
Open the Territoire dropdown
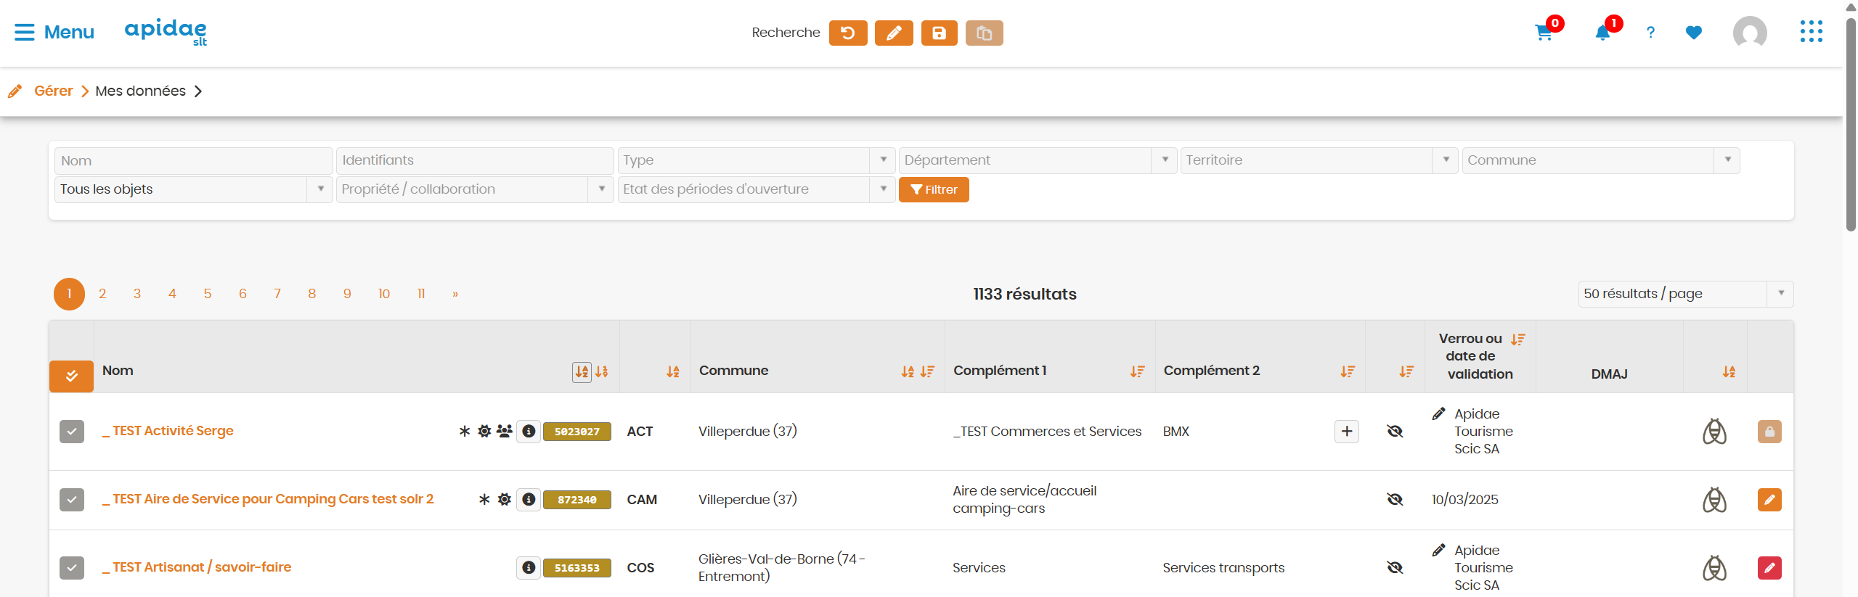1319,160
